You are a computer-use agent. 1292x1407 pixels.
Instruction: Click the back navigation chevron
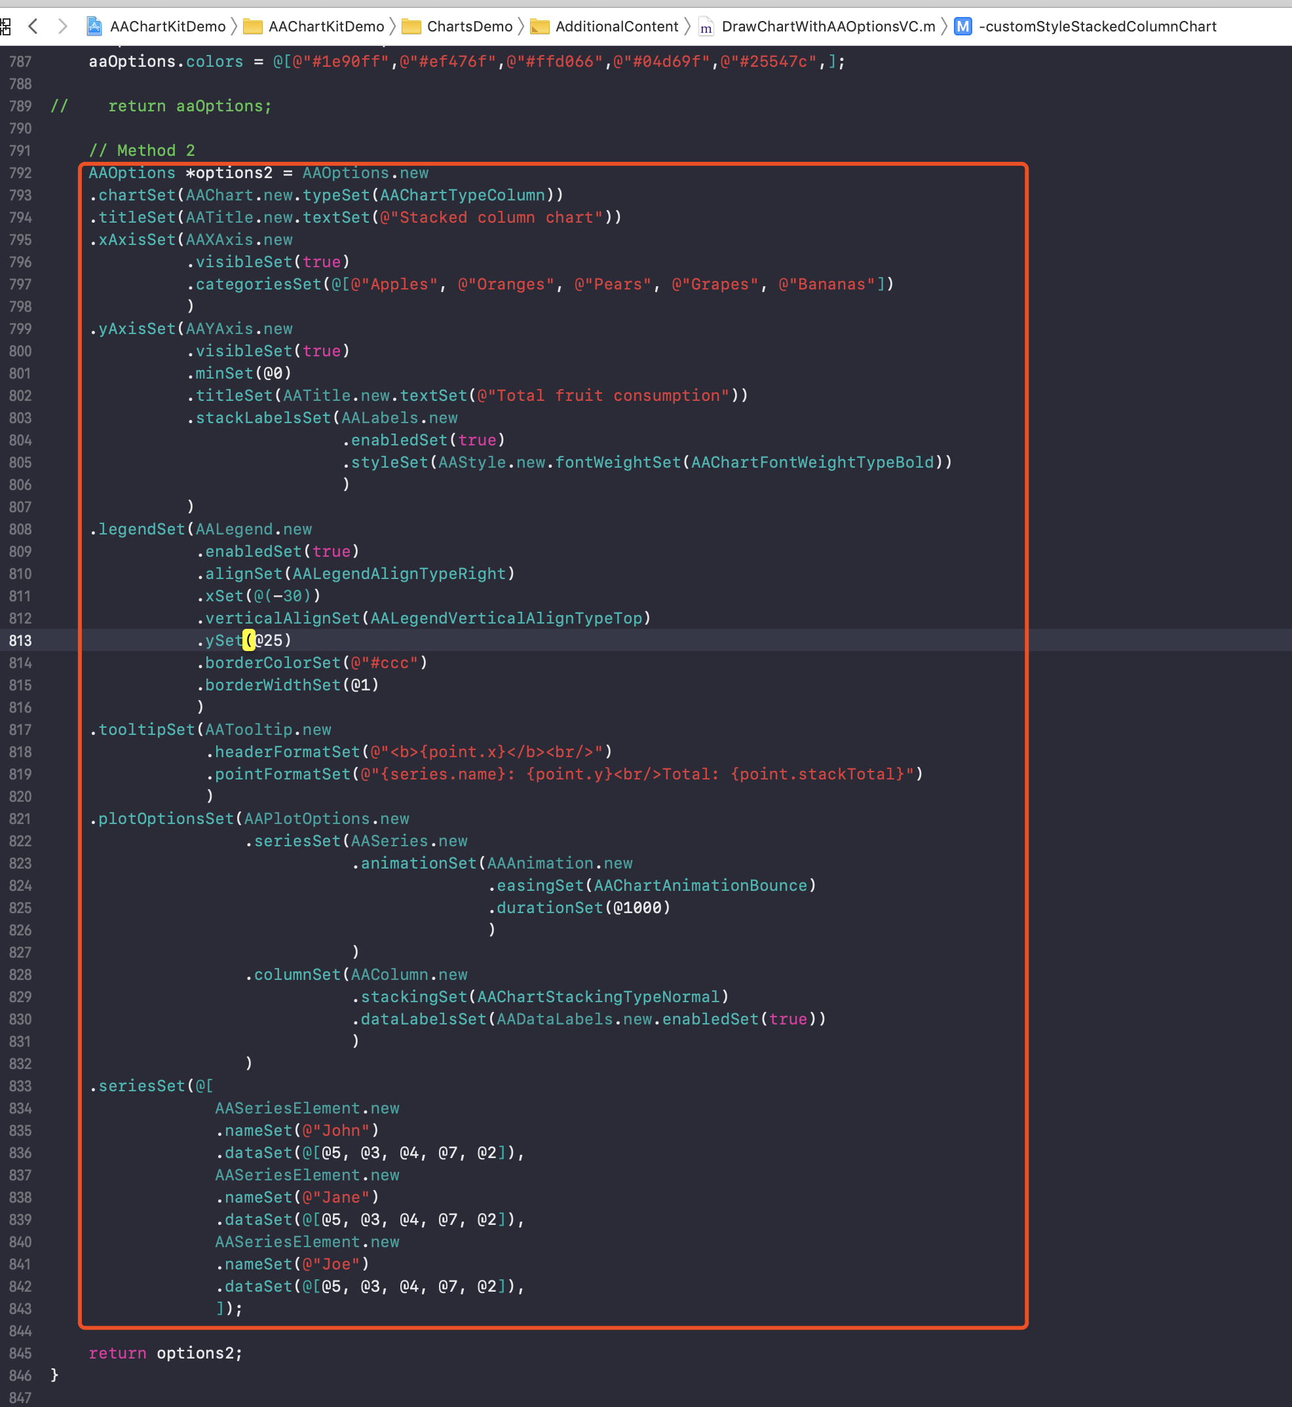(x=33, y=27)
